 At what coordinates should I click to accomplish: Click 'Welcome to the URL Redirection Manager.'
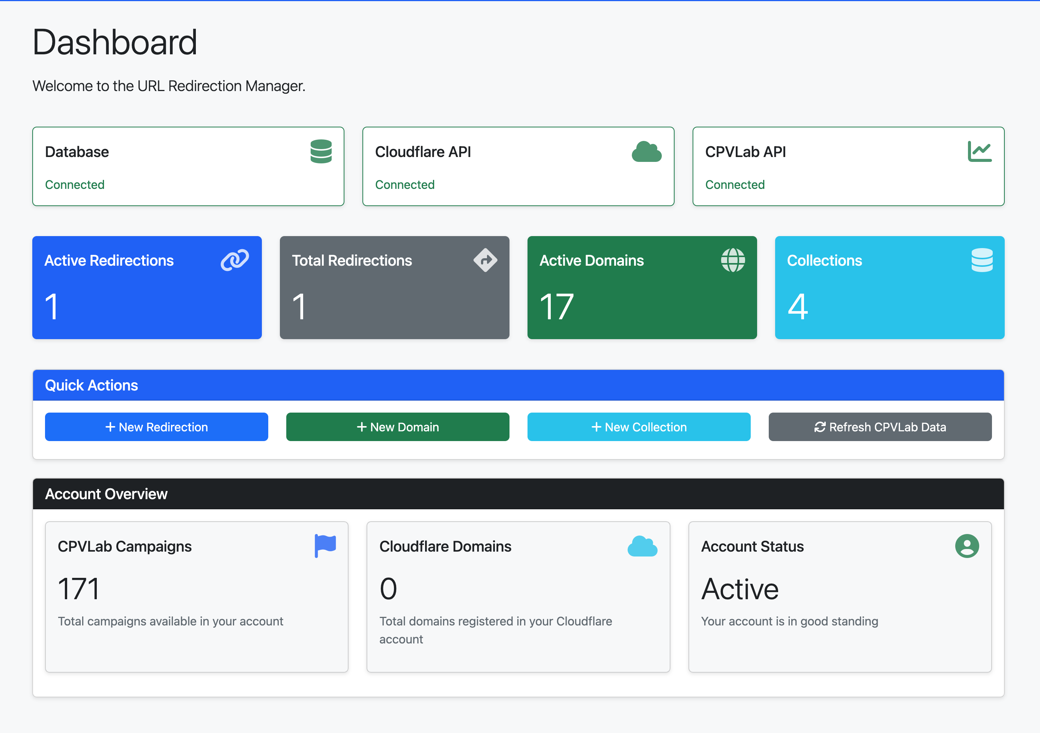coord(169,86)
